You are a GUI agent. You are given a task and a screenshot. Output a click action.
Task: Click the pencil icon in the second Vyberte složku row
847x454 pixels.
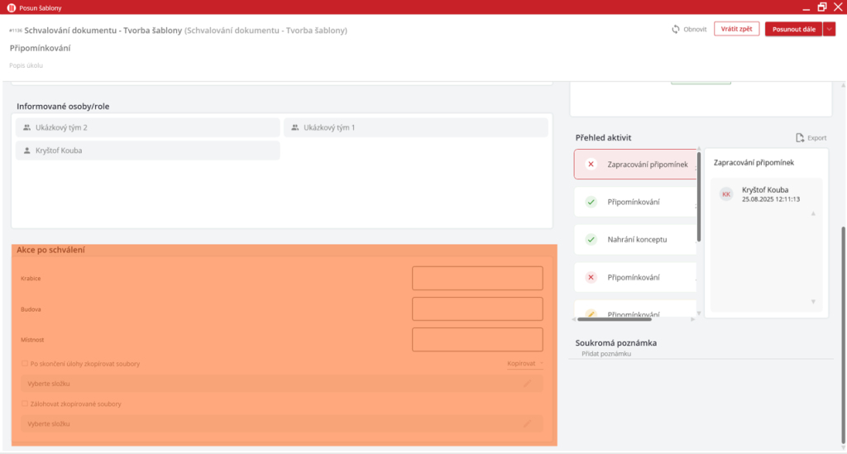pos(527,423)
